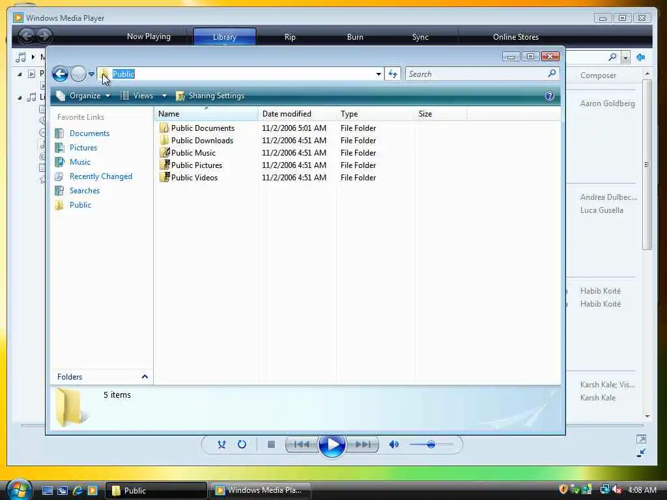Click Media Player Back navigation button

coord(26,36)
